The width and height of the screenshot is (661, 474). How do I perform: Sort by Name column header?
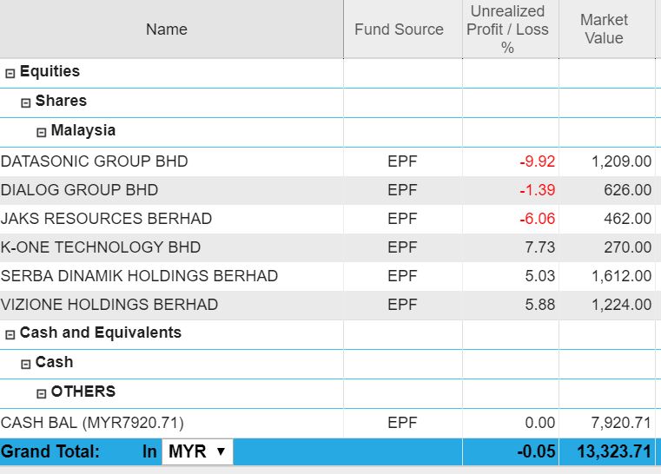coord(167,30)
